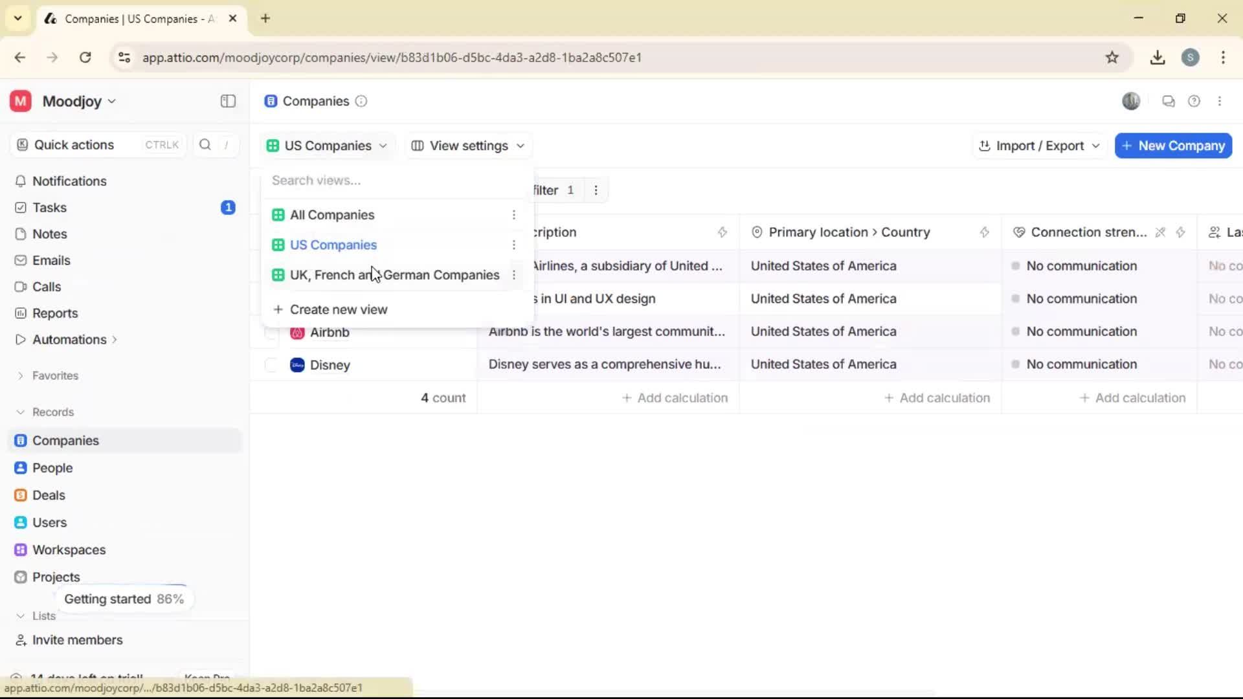Image resolution: width=1243 pixels, height=699 pixels.
Task: Open a new browser tab
Action: (265, 18)
